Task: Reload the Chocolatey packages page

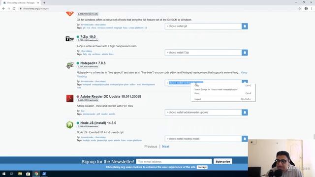Action: click(14, 9)
